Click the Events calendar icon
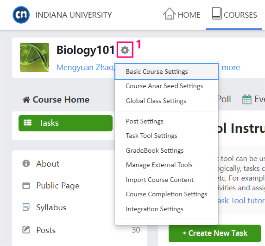Screen dimensions: 265x246 pyautogui.click(x=247, y=99)
